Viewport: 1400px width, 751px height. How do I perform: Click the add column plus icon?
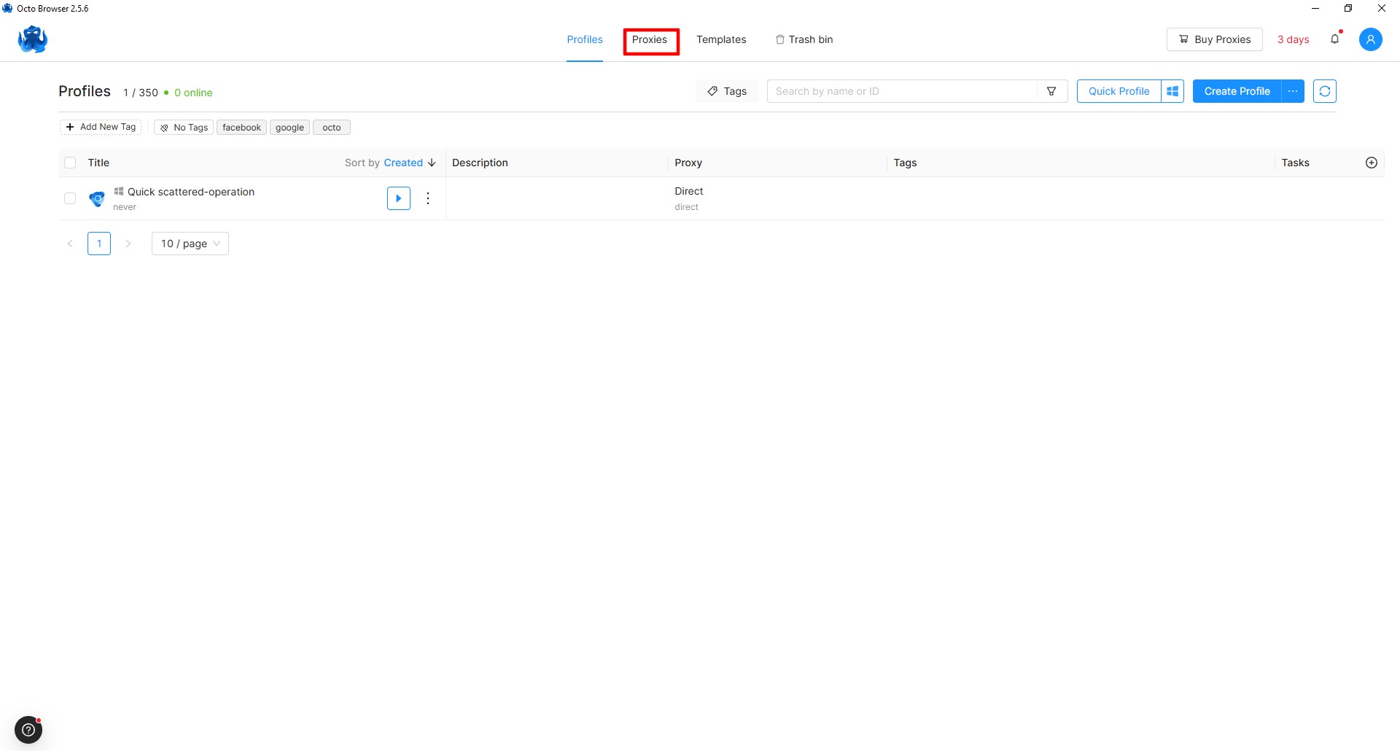pos(1371,163)
